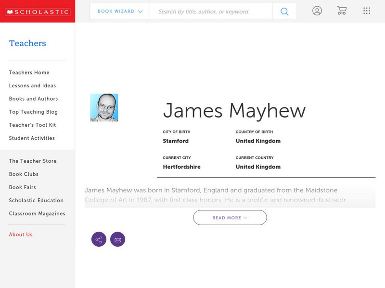Screen dimensions: 385x288
Task: Open the shopping cart
Action: (342, 11)
